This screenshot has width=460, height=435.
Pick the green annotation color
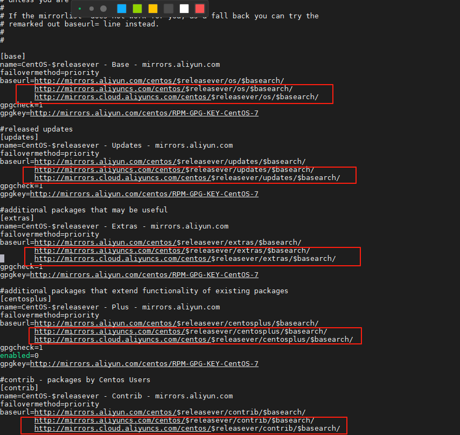[137, 9]
